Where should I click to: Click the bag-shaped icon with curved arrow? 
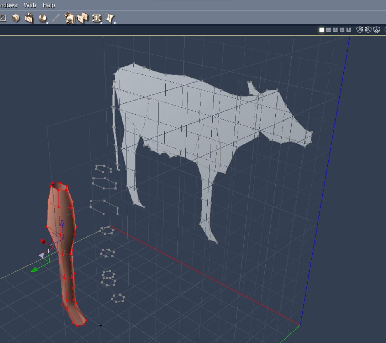[29, 18]
